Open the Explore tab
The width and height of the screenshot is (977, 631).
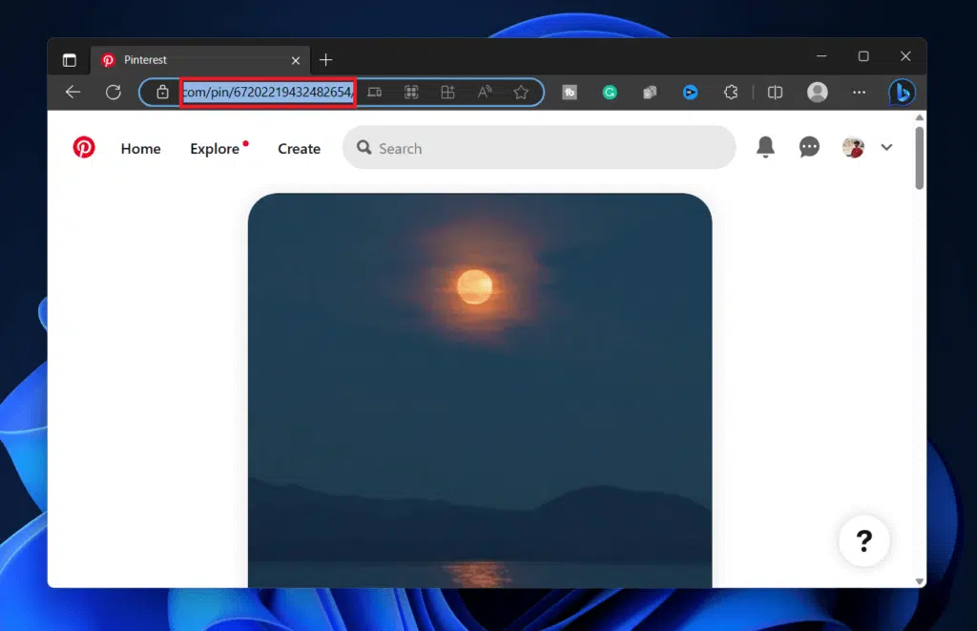point(215,148)
